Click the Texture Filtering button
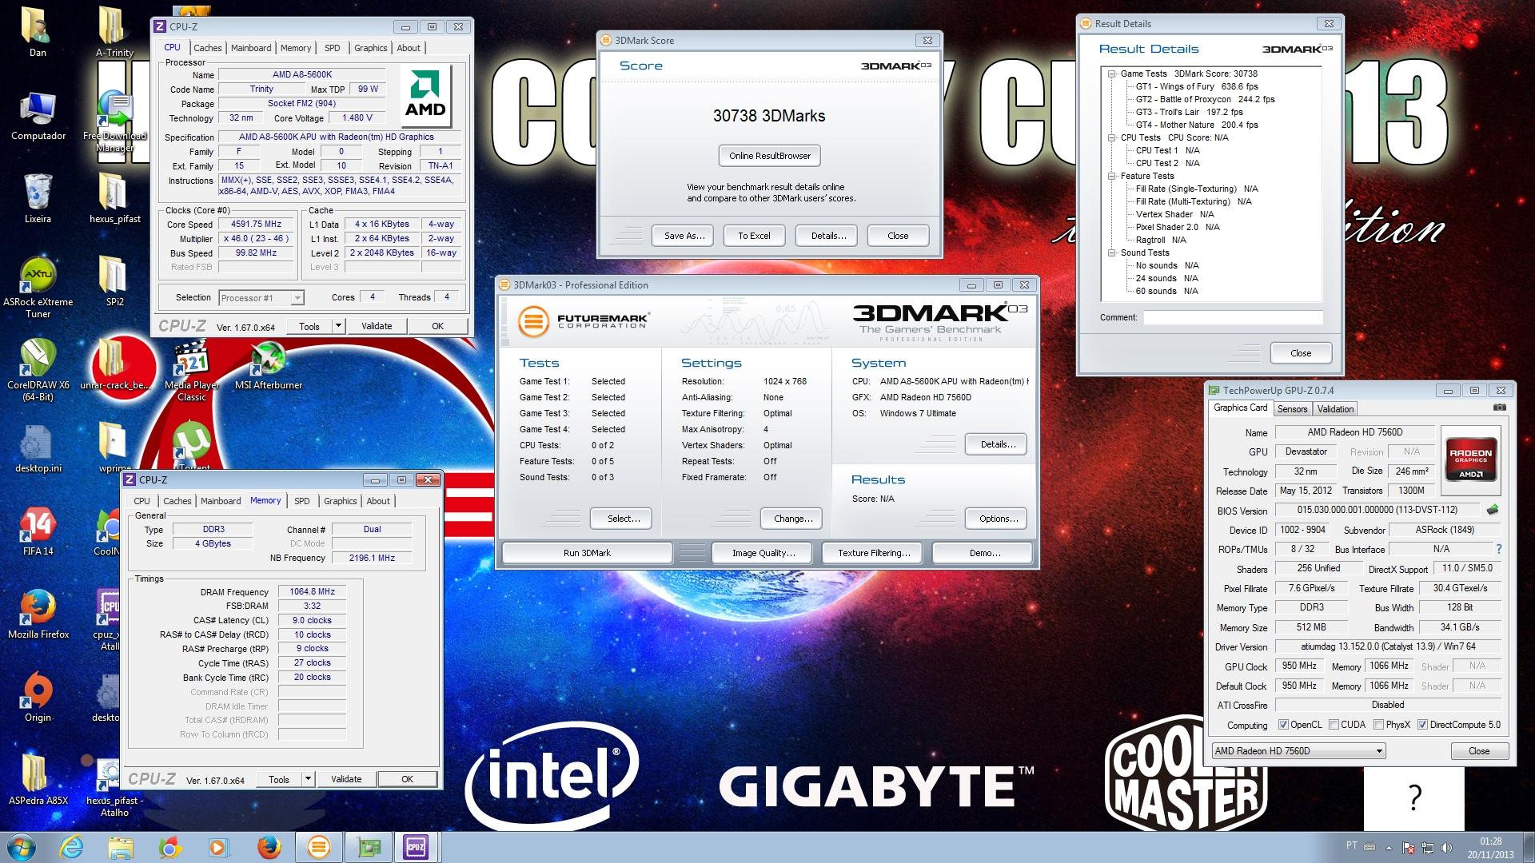Viewport: 1535px width, 863px height. pos(874,553)
